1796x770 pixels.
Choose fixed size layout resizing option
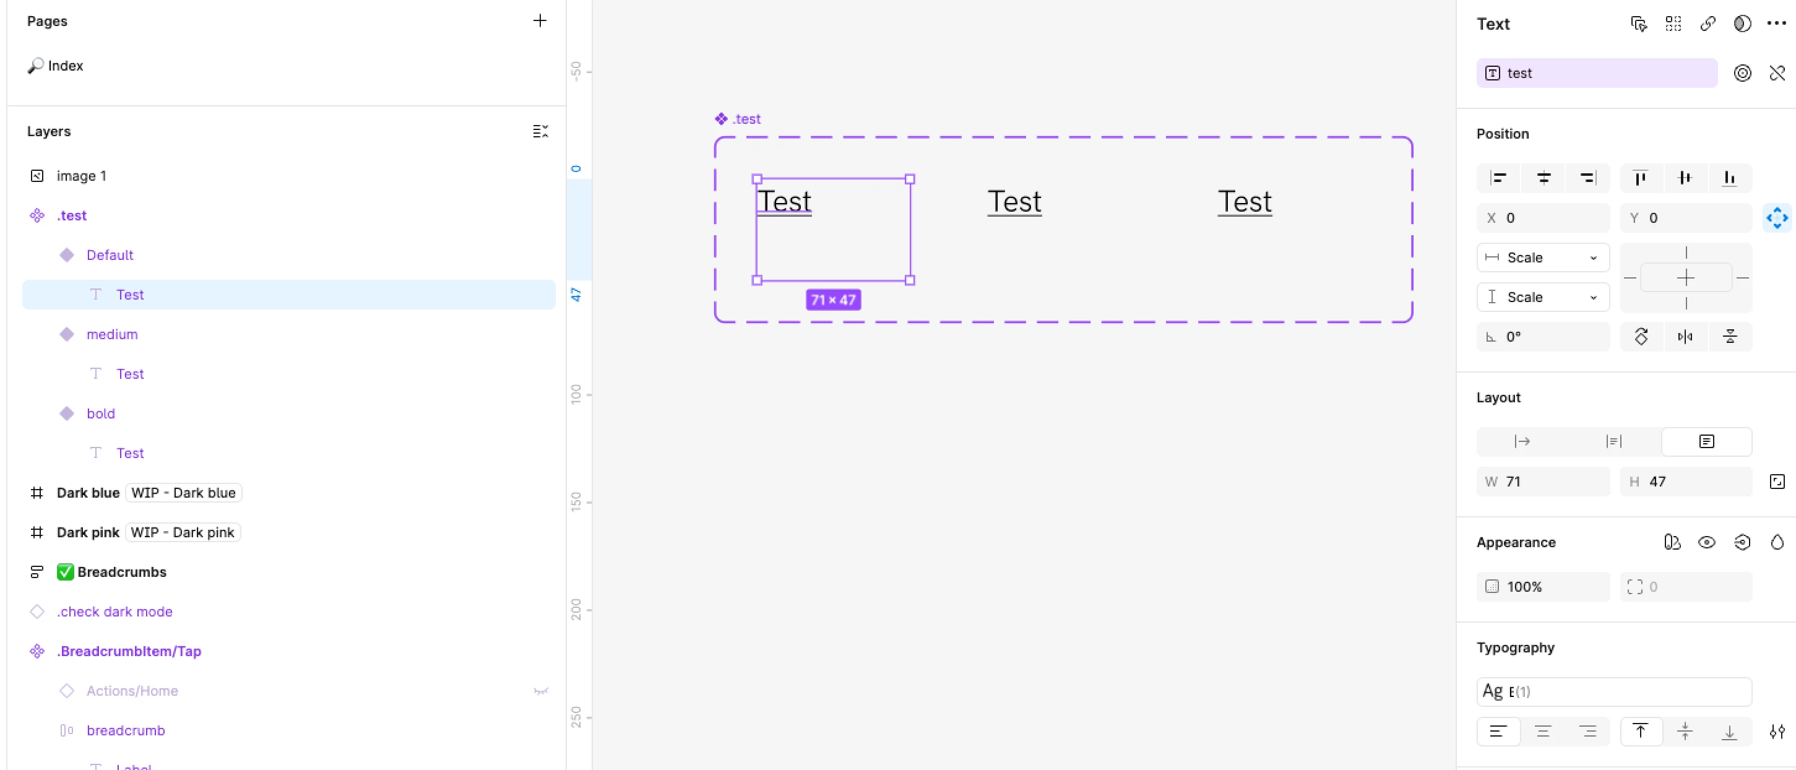click(x=1706, y=441)
